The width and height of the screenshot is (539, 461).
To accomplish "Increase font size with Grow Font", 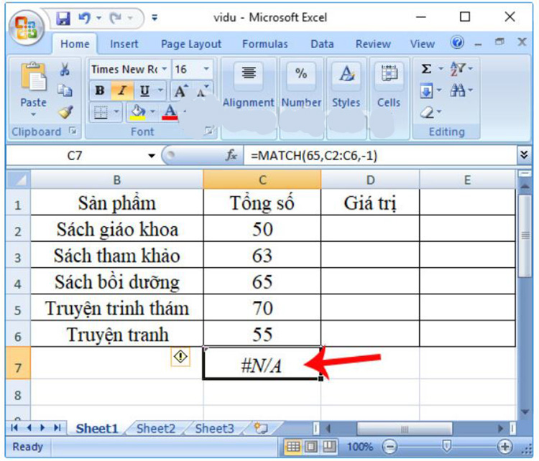I will (x=181, y=90).
